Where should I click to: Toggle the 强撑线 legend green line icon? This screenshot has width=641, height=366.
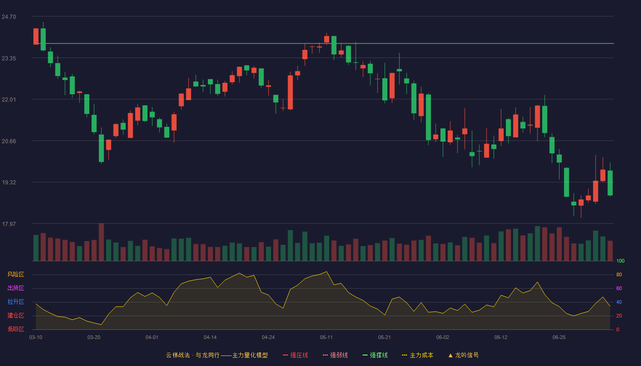365,355
